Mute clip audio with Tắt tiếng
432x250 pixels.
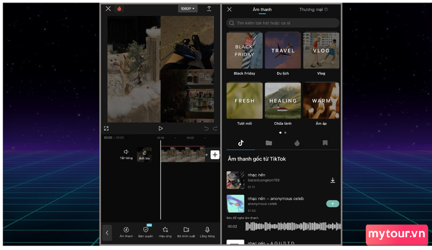pos(126,153)
